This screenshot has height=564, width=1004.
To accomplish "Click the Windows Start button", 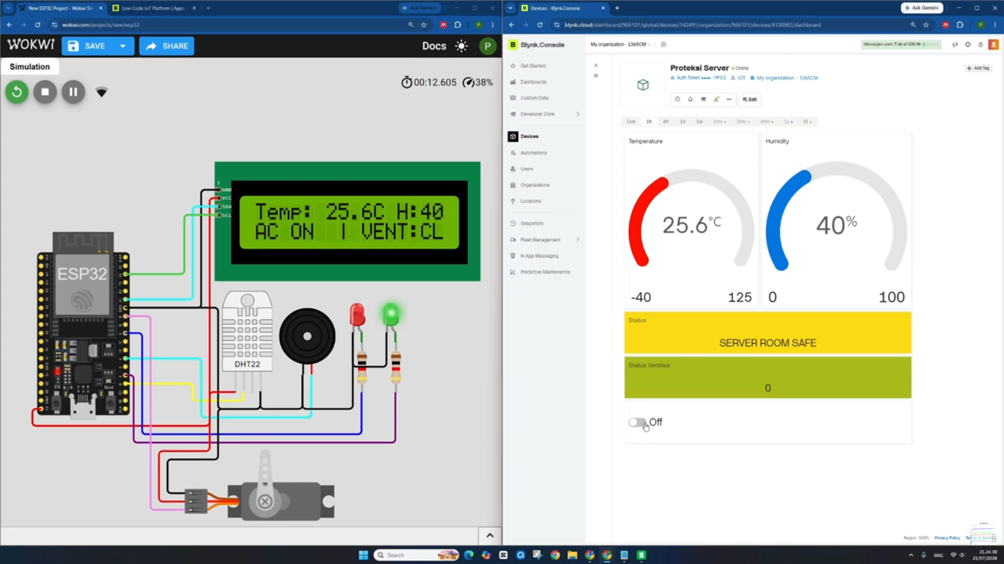I will tap(363, 555).
